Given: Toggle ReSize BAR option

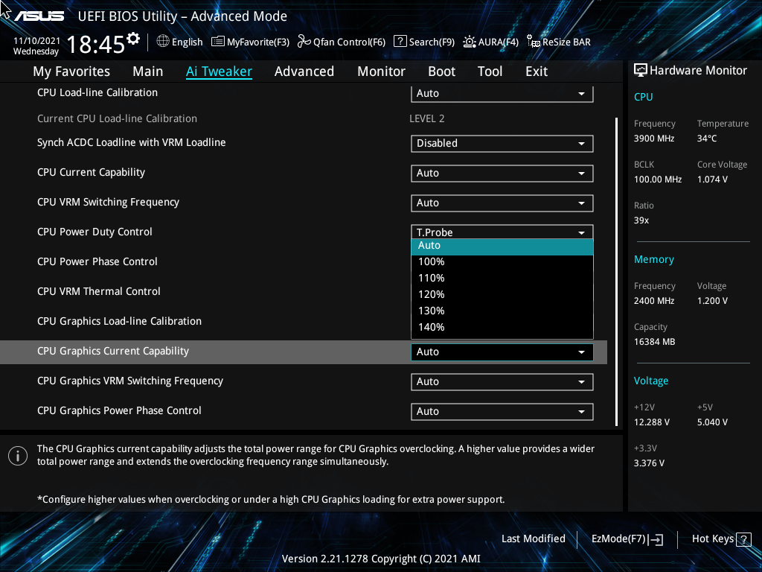Looking at the screenshot, I should tap(559, 42).
